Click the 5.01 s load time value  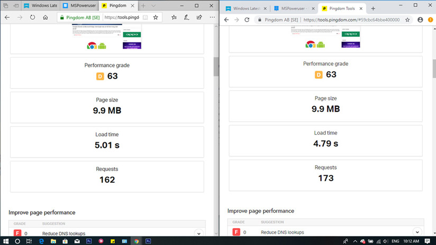click(x=107, y=145)
